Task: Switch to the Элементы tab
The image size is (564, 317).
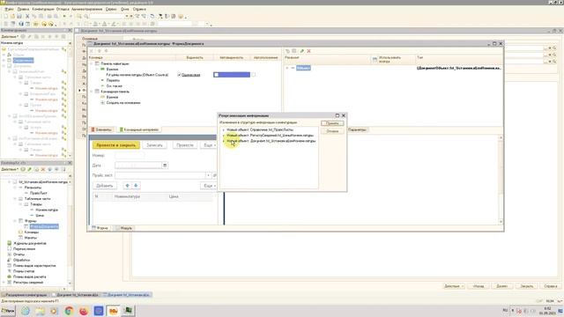Action: coord(101,129)
